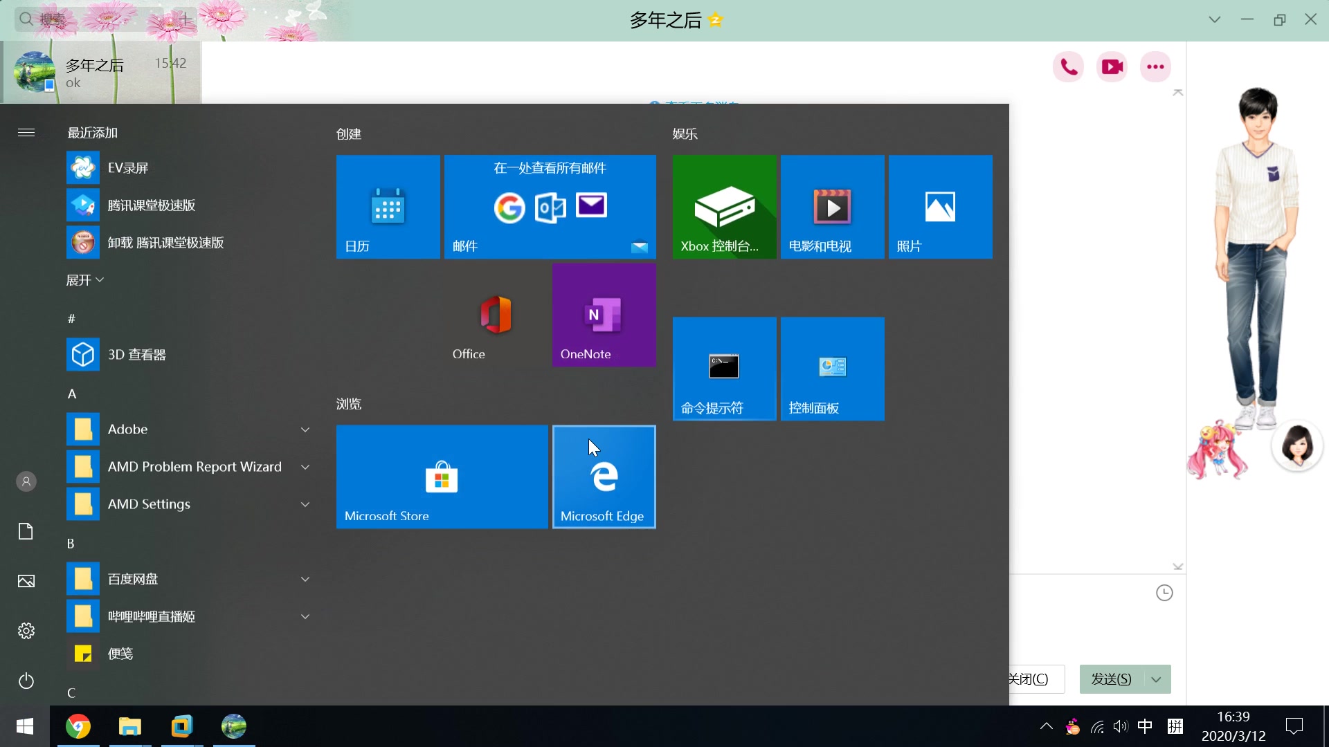This screenshot has height=747, width=1329.
Task: Click more options button in chat
Action: 1155,66
